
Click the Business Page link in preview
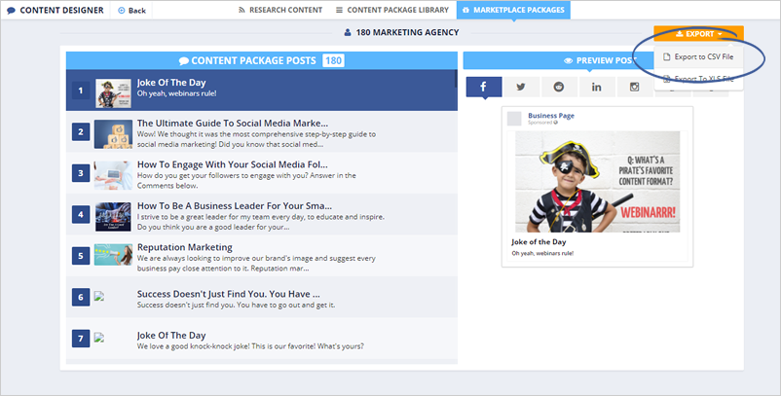(548, 115)
